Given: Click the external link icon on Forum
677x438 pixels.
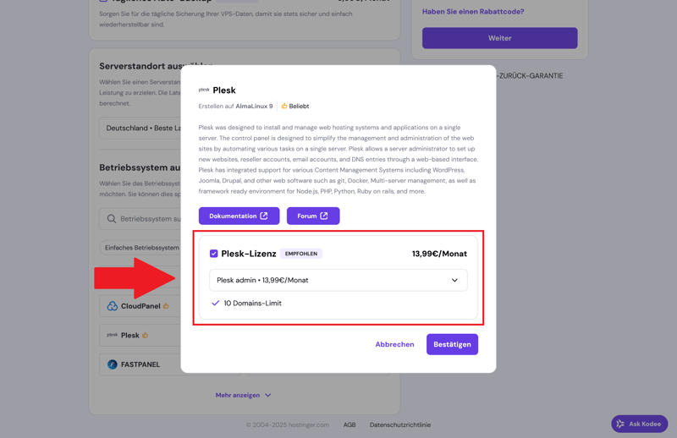Looking at the screenshot, I should tap(324, 216).
